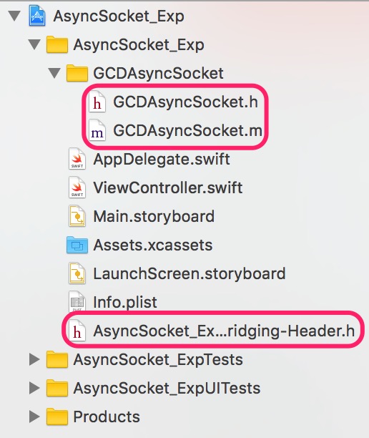Select the Products group label

[107, 417]
